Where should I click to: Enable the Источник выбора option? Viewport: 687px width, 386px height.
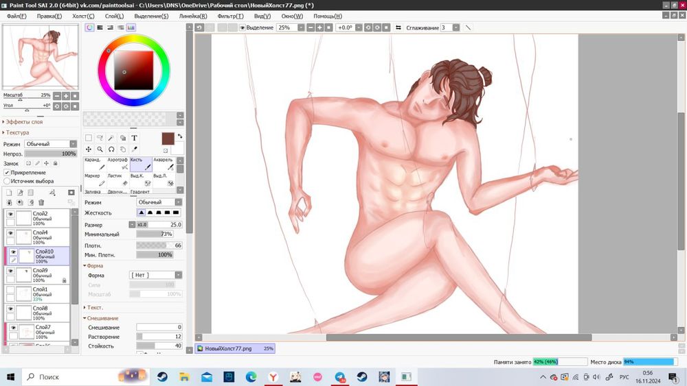pyautogui.click(x=7, y=181)
